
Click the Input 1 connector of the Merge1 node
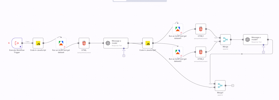pos(215,84)
